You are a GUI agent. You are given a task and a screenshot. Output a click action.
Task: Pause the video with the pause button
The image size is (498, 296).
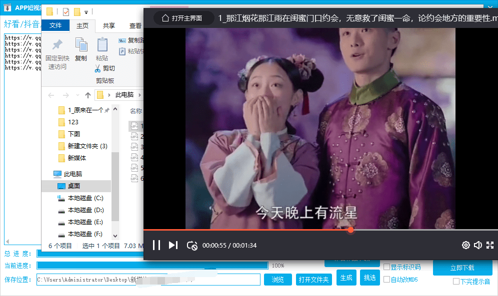156,245
